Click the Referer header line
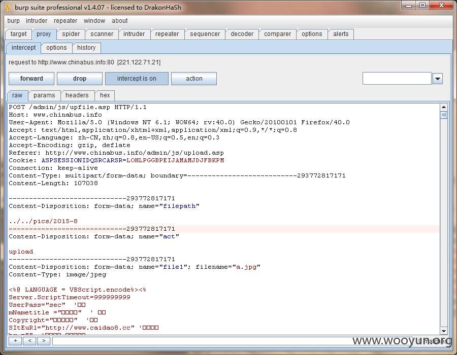The height and width of the screenshot is (355, 457). click(x=116, y=153)
